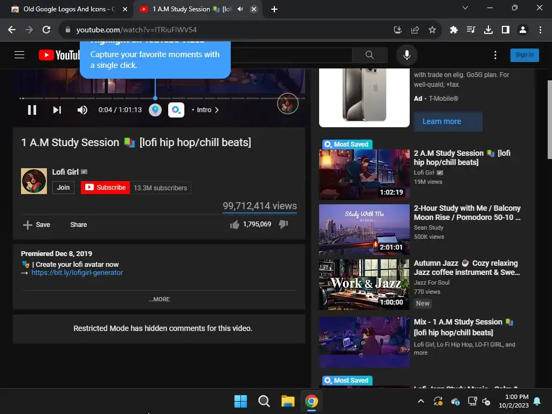Open Chrome three-dot menu
Image resolution: width=552 pixels, height=414 pixels.
point(540,30)
